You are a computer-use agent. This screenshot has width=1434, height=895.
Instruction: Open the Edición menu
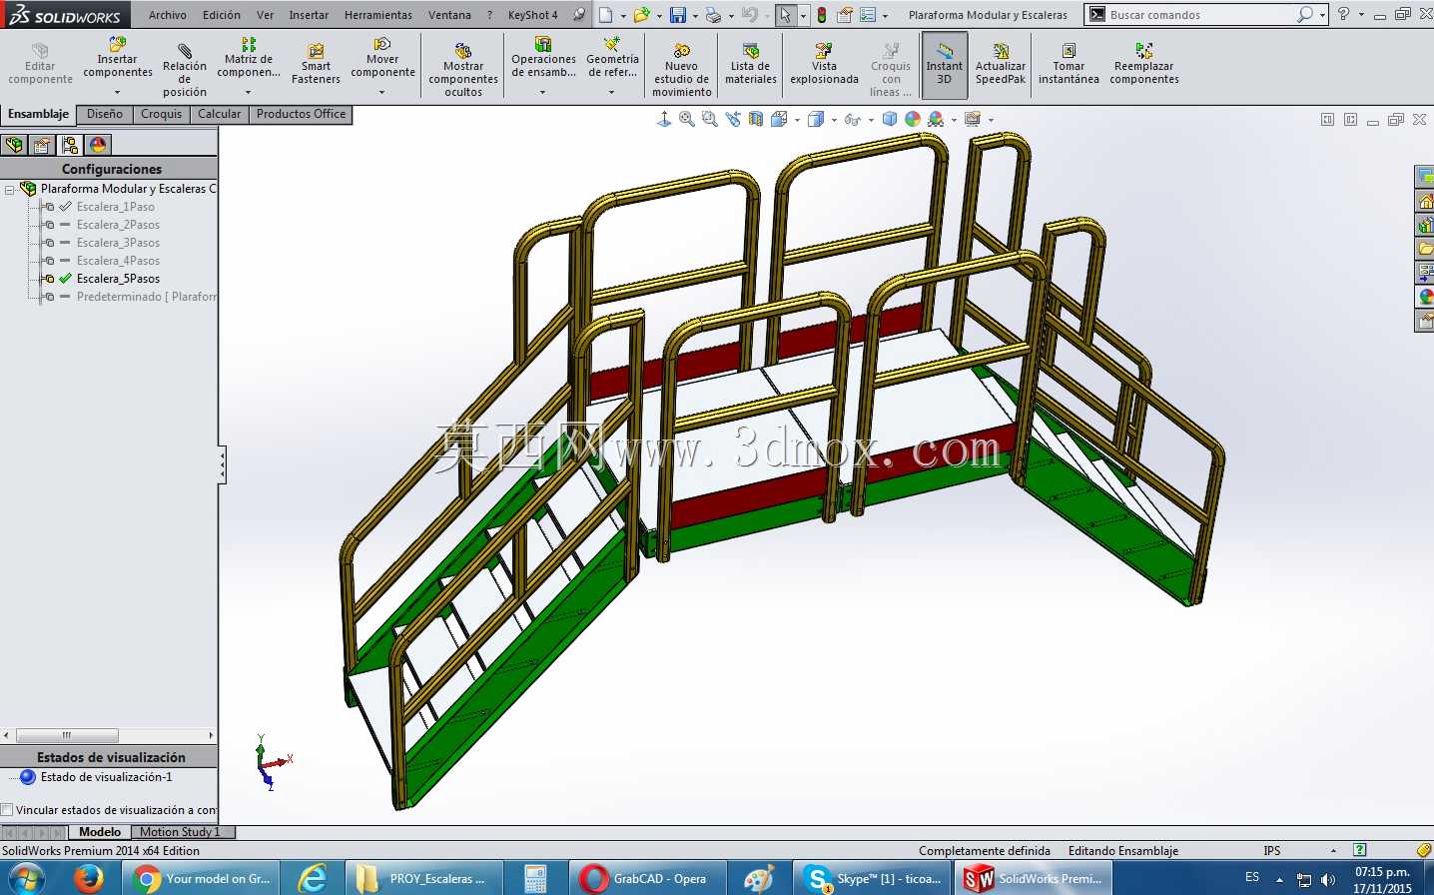(222, 15)
